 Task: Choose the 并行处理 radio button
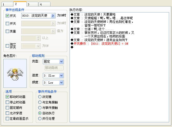click(40, 118)
